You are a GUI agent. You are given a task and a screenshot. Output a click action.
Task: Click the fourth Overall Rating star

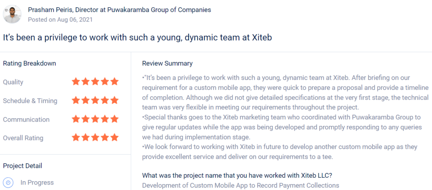point(105,138)
